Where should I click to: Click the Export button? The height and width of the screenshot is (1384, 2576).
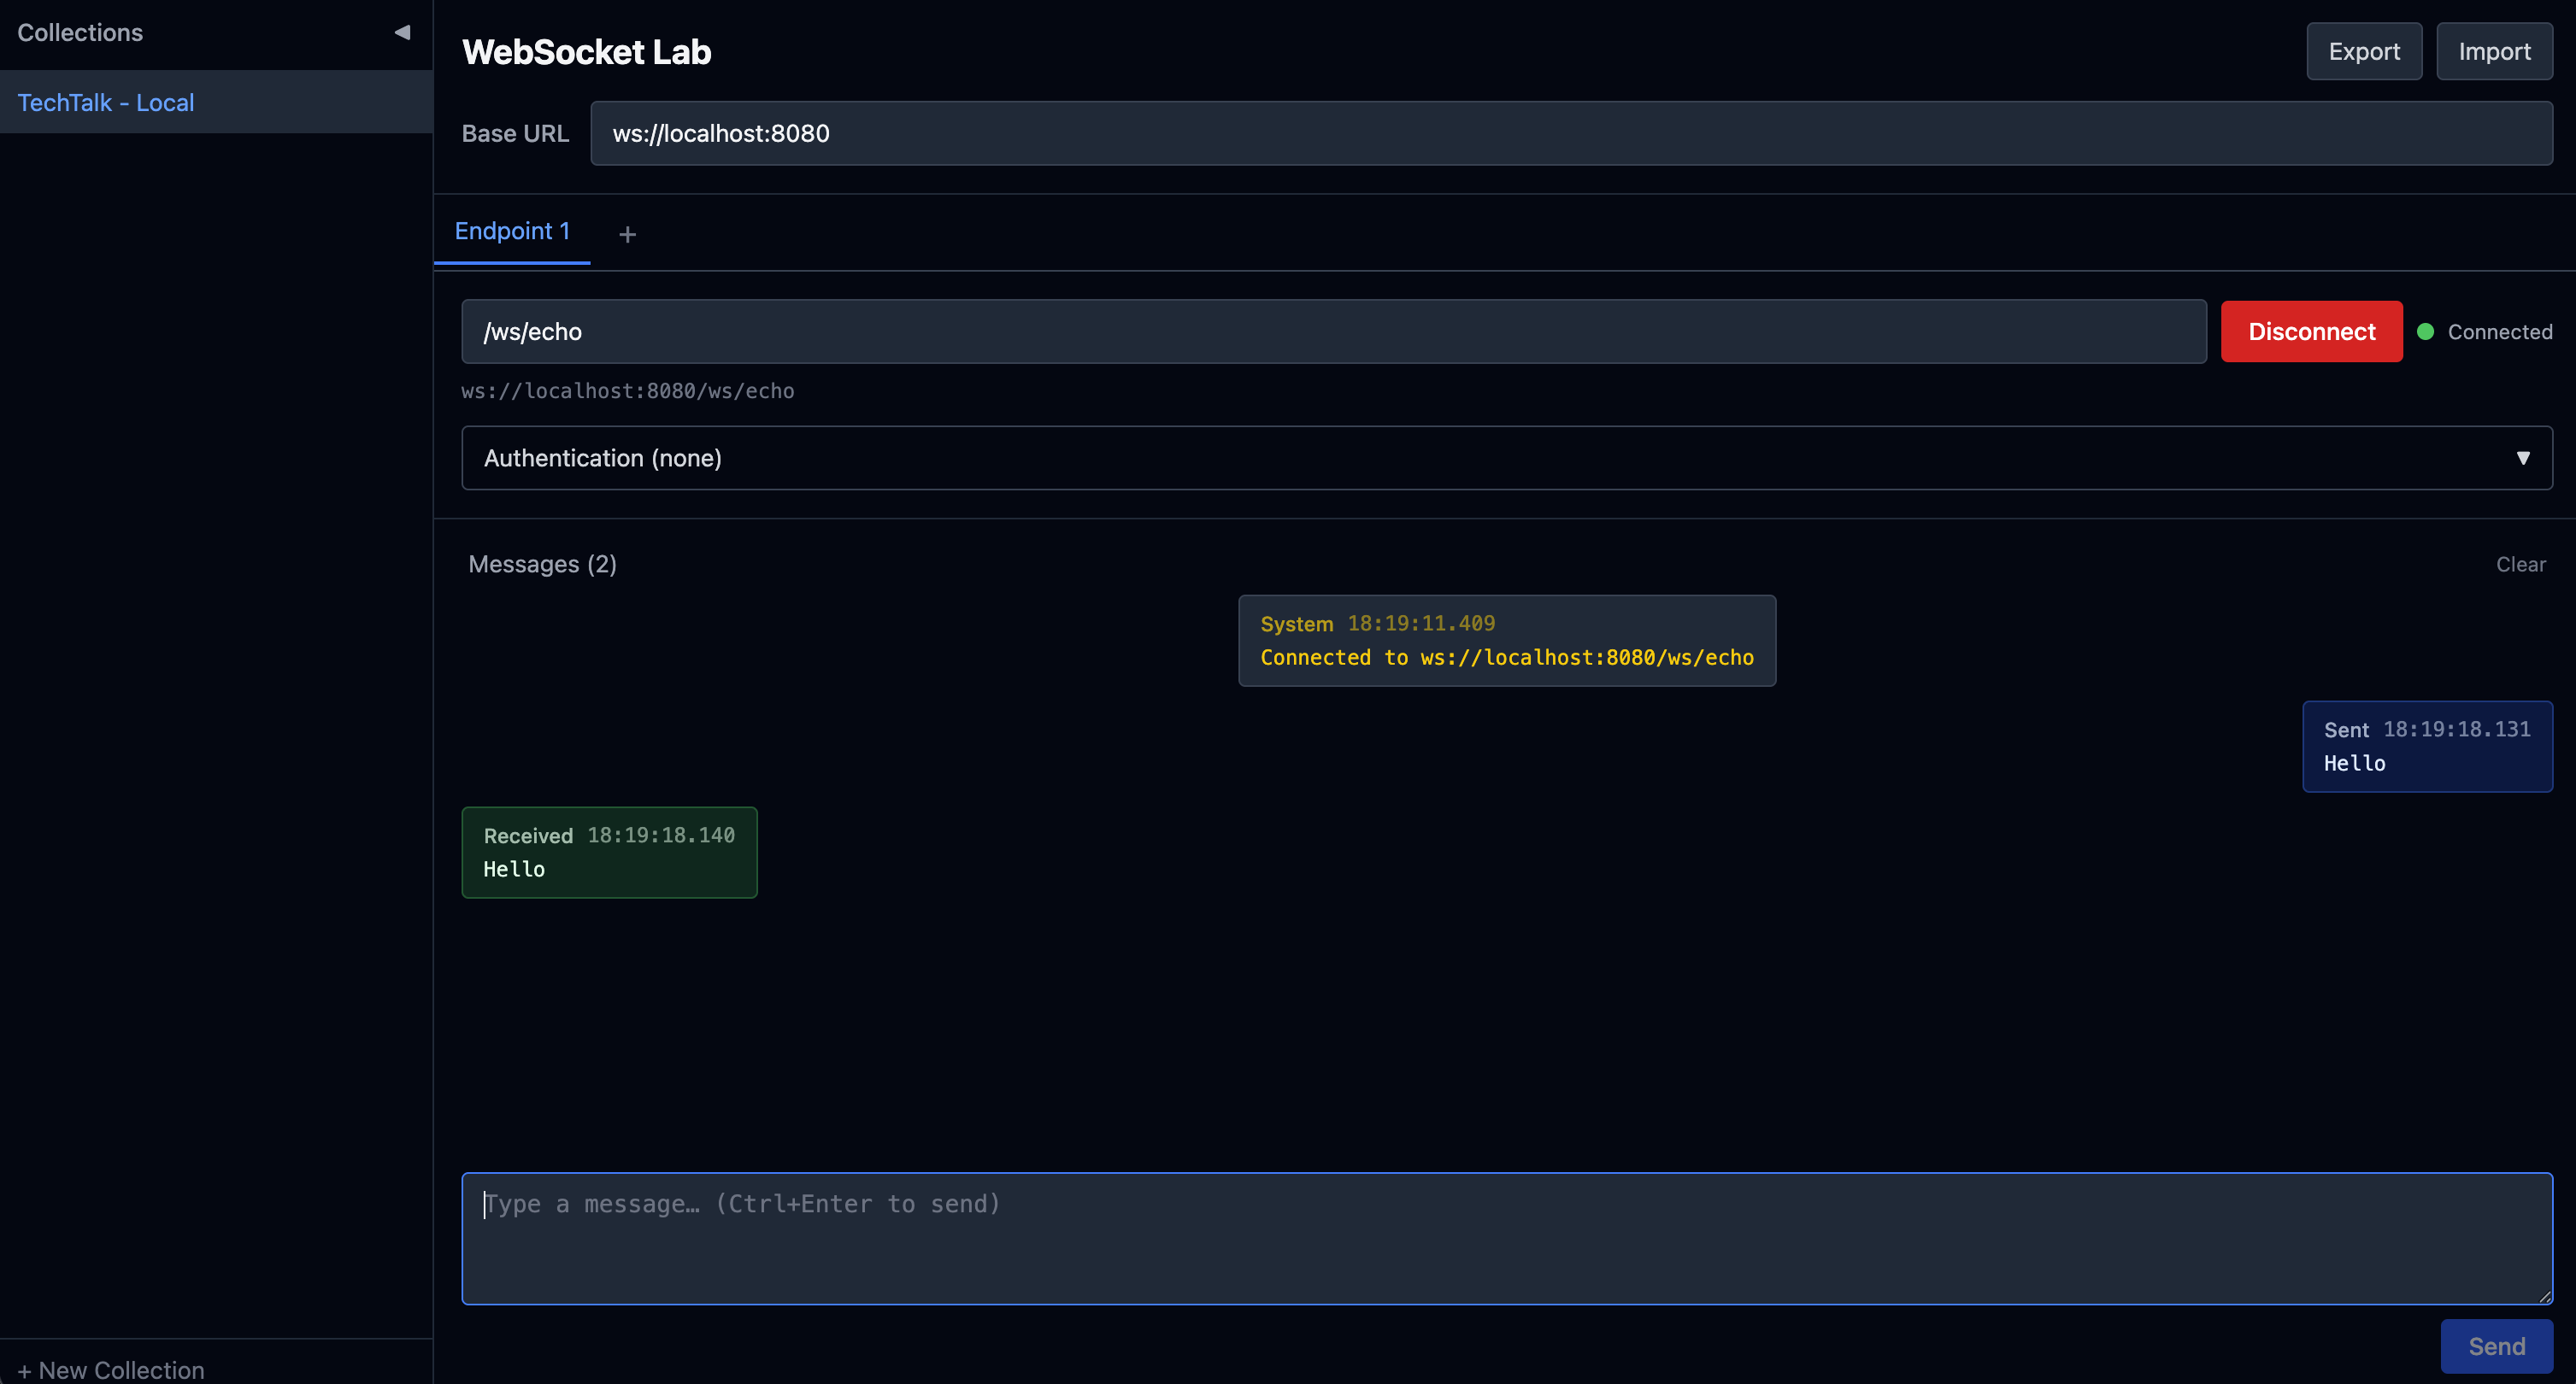coord(2363,51)
